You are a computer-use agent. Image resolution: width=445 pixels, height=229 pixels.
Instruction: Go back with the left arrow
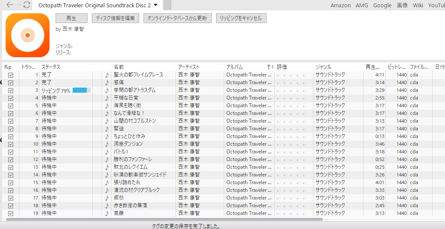(9, 5)
